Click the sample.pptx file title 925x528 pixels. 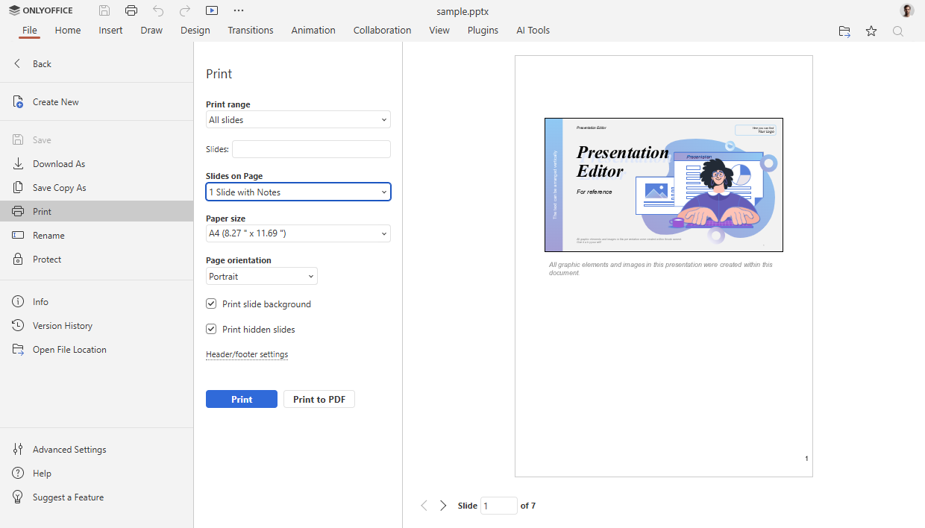[x=462, y=11]
